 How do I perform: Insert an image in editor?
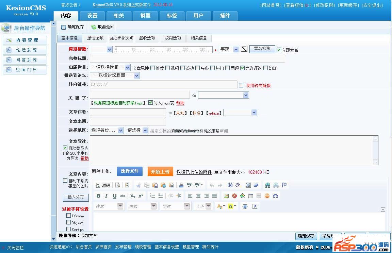[226, 196]
